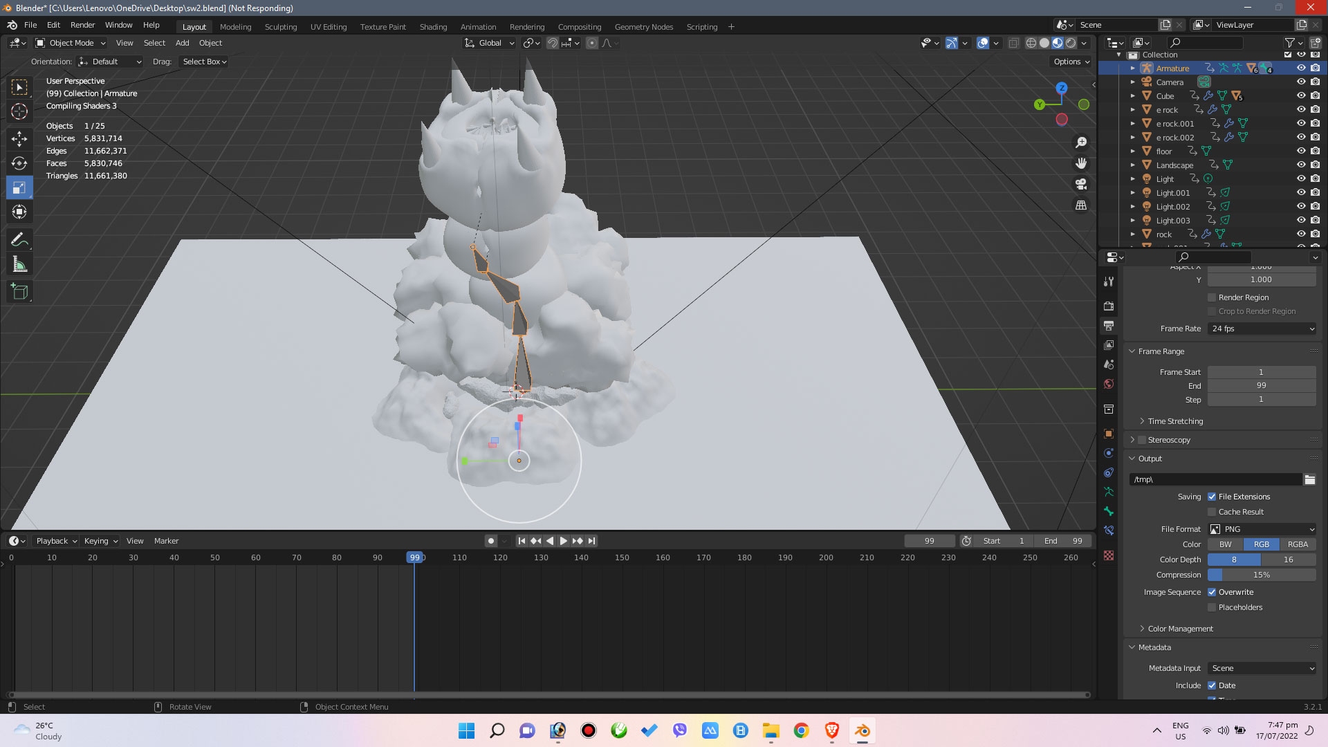
Task: Open the World properties tab
Action: 1109,384
